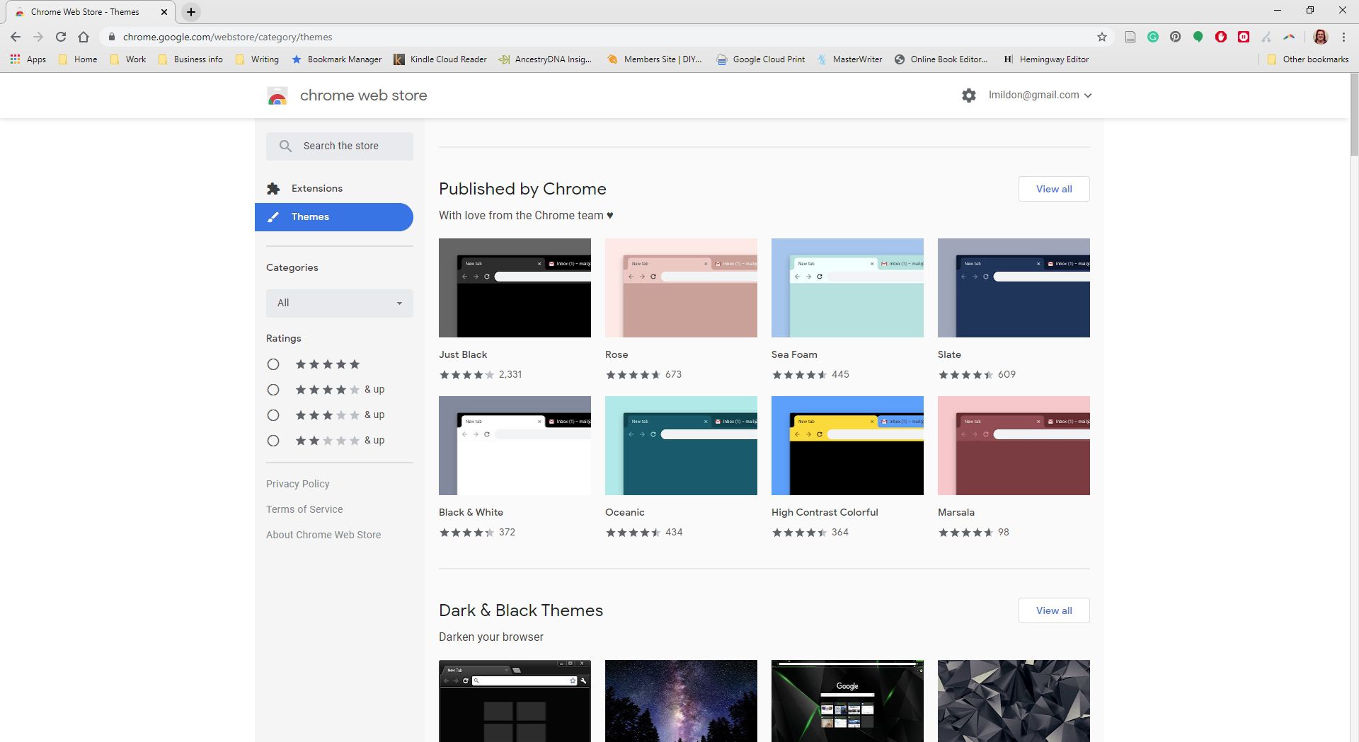Close the Chrome Web Store - Themes tab

pos(164,12)
